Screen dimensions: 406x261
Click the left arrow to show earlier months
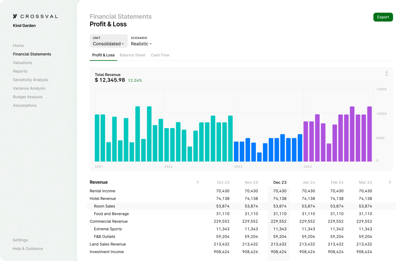pyautogui.click(x=198, y=182)
